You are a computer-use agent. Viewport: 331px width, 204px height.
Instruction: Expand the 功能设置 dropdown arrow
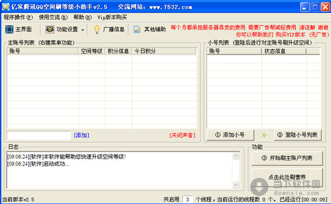tap(83, 30)
